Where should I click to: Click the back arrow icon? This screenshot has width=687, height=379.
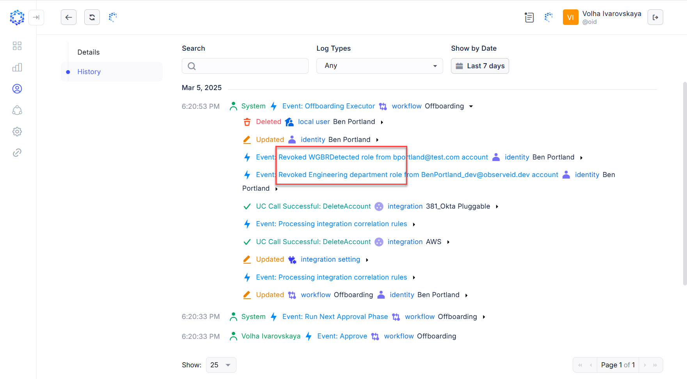(68, 17)
